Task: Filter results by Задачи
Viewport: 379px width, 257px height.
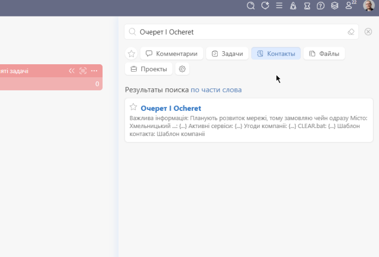Action: pyautogui.click(x=227, y=54)
